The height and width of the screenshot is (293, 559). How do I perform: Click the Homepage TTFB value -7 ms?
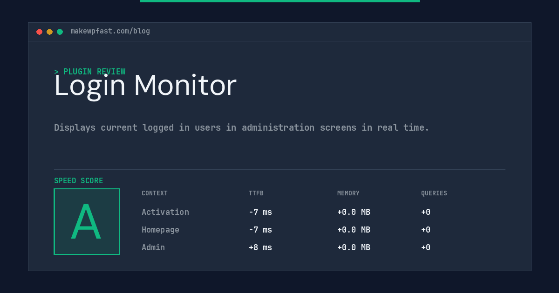260,230
